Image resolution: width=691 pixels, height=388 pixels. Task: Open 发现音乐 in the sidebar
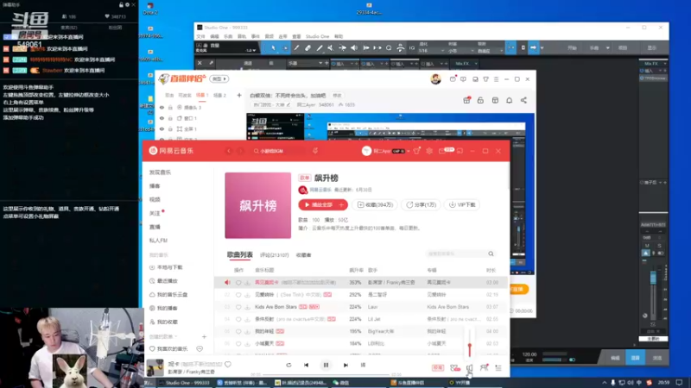(x=160, y=172)
